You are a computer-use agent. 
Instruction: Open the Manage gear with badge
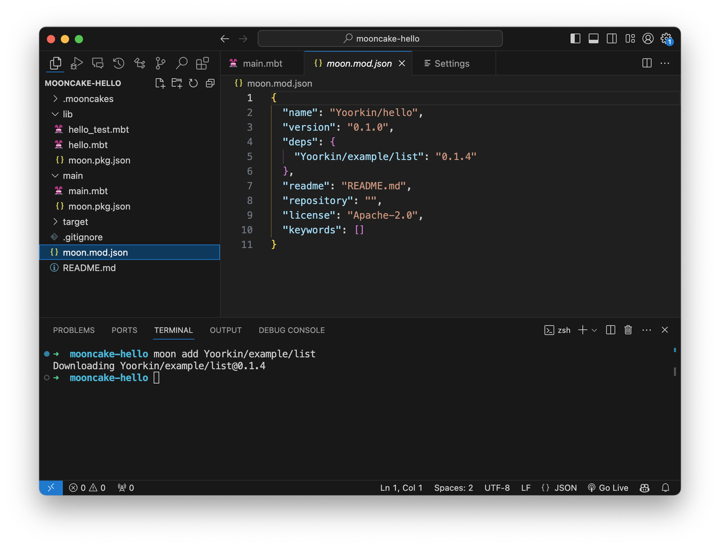pyautogui.click(x=667, y=39)
